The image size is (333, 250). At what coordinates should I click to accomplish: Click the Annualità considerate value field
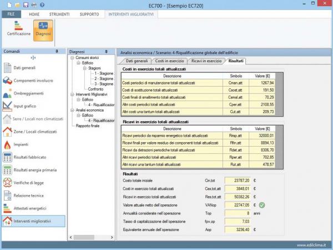(238, 213)
